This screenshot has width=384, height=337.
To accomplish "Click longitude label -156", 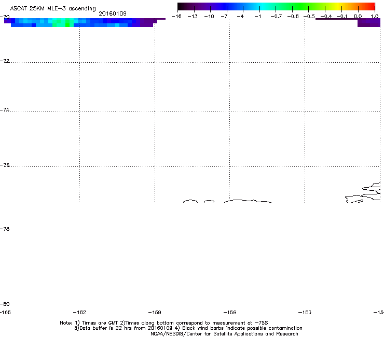I will [230, 312].
